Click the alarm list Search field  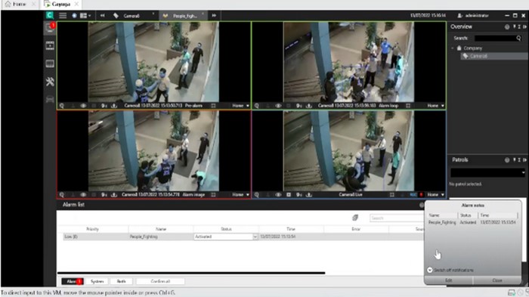point(397,218)
